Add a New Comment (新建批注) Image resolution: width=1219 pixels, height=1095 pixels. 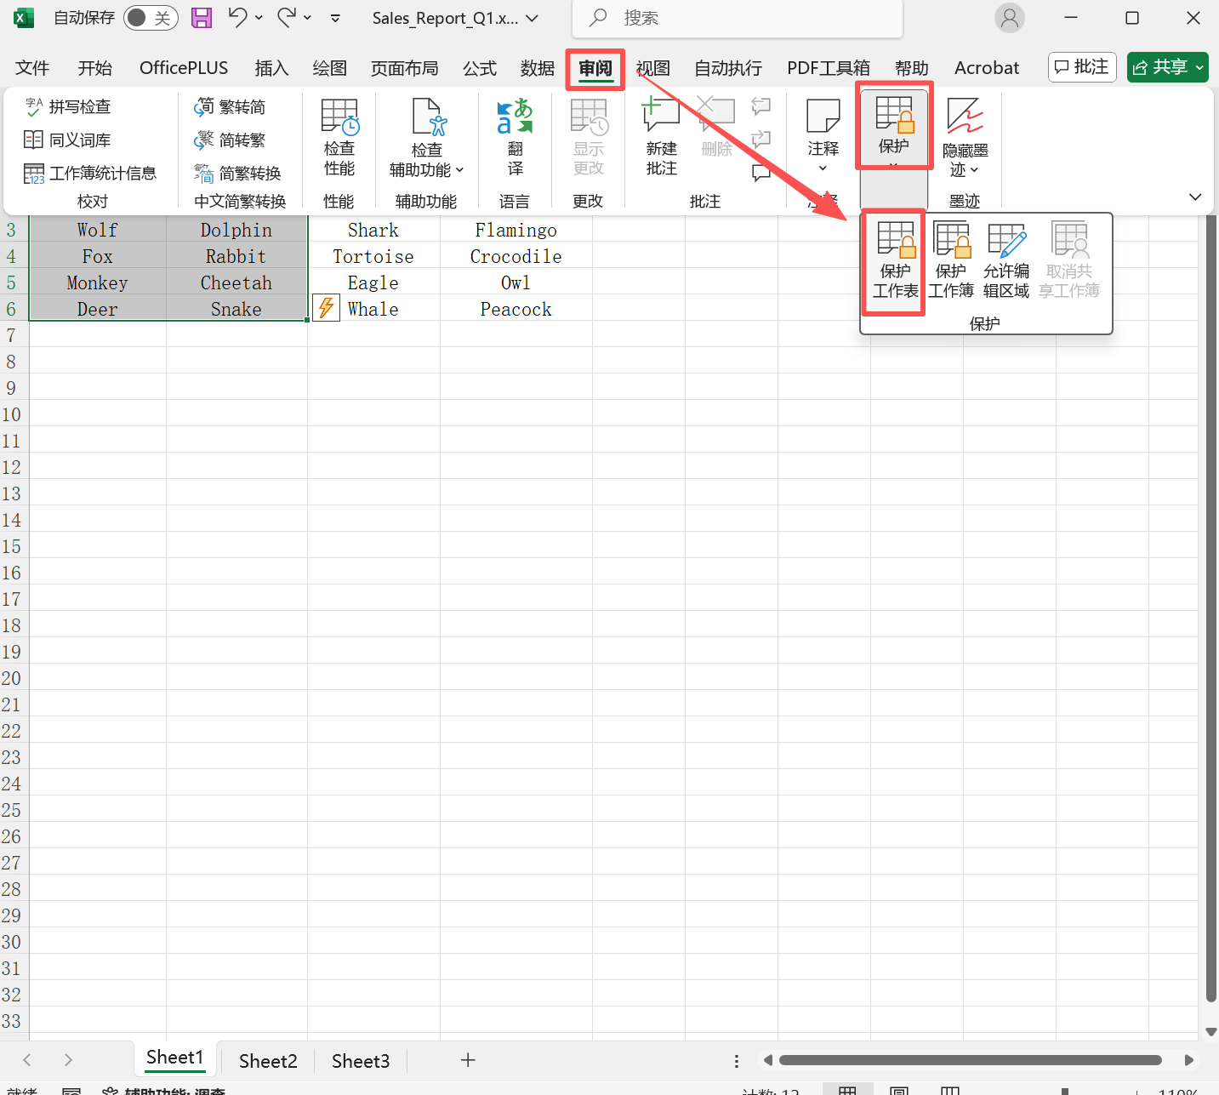(661, 136)
